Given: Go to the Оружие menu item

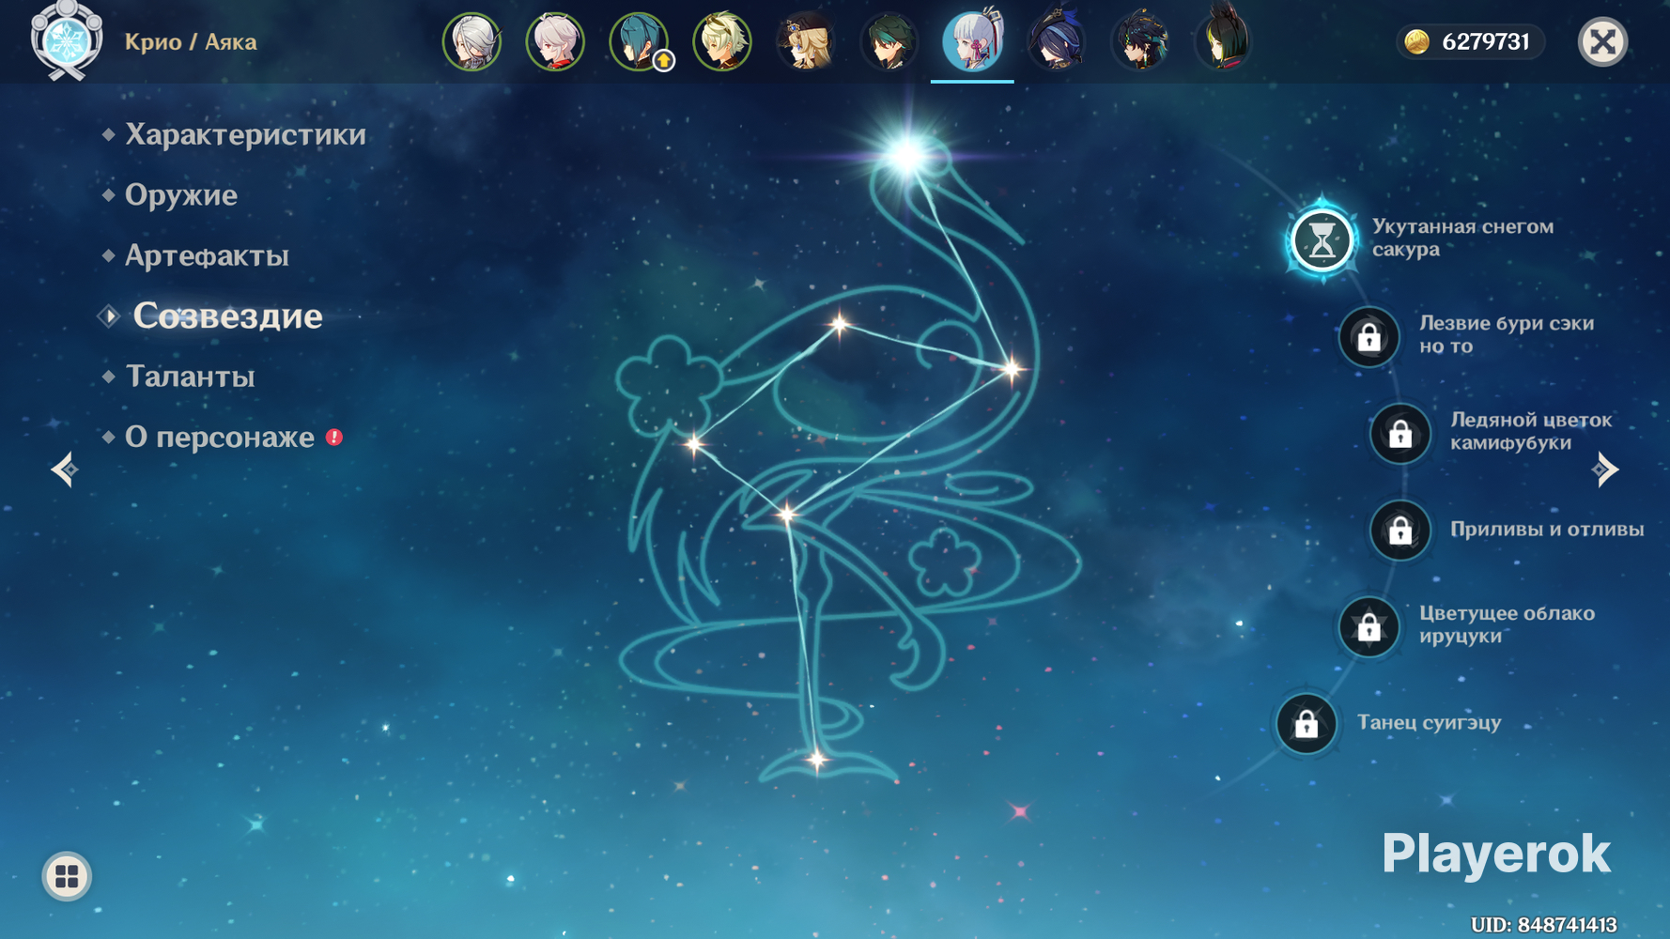Looking at the screenshot, I should (x=181, y=194).
